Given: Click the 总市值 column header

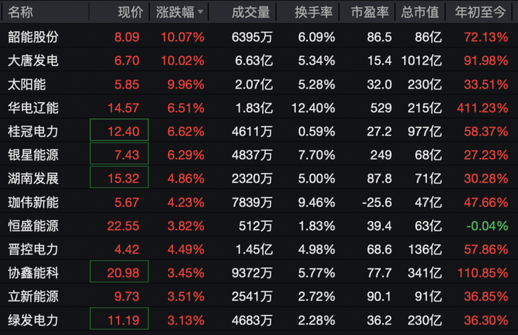Looking at the screenshot, I should tap(420, 13).
